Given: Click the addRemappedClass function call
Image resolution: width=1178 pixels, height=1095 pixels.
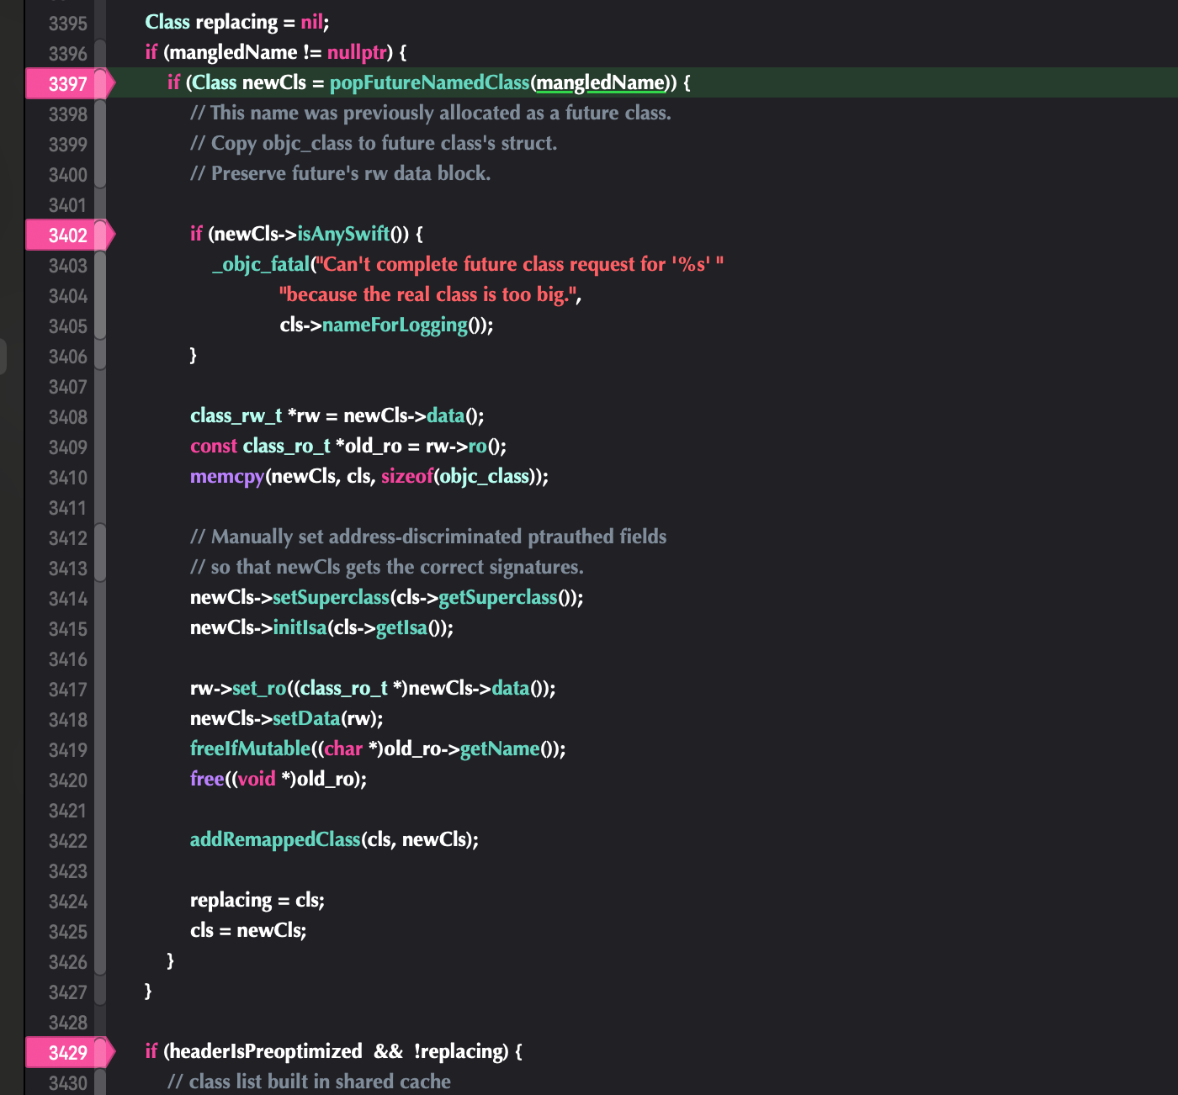Looking at the screenshot, I should [275, 839].
